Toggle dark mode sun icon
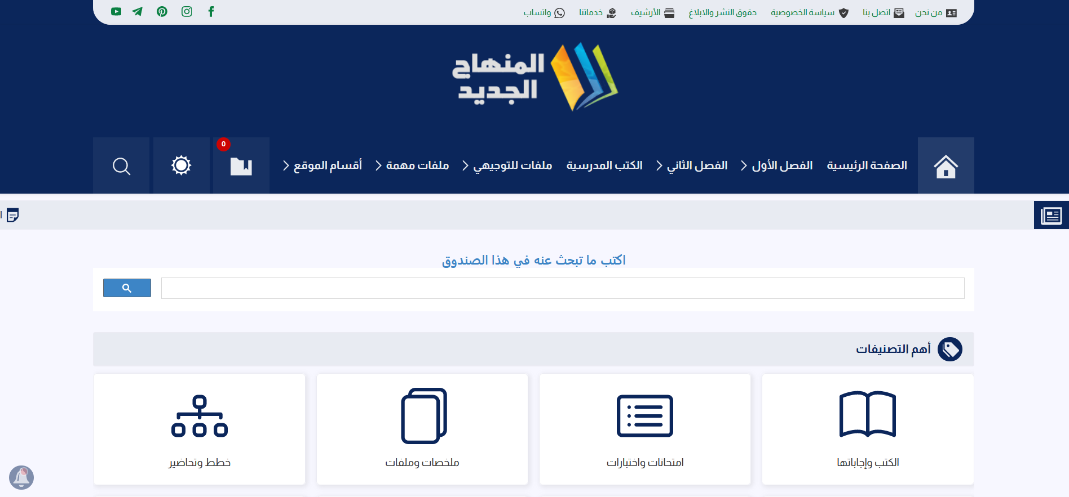Viewport: 1069px width, 497px height. point(182,165)
